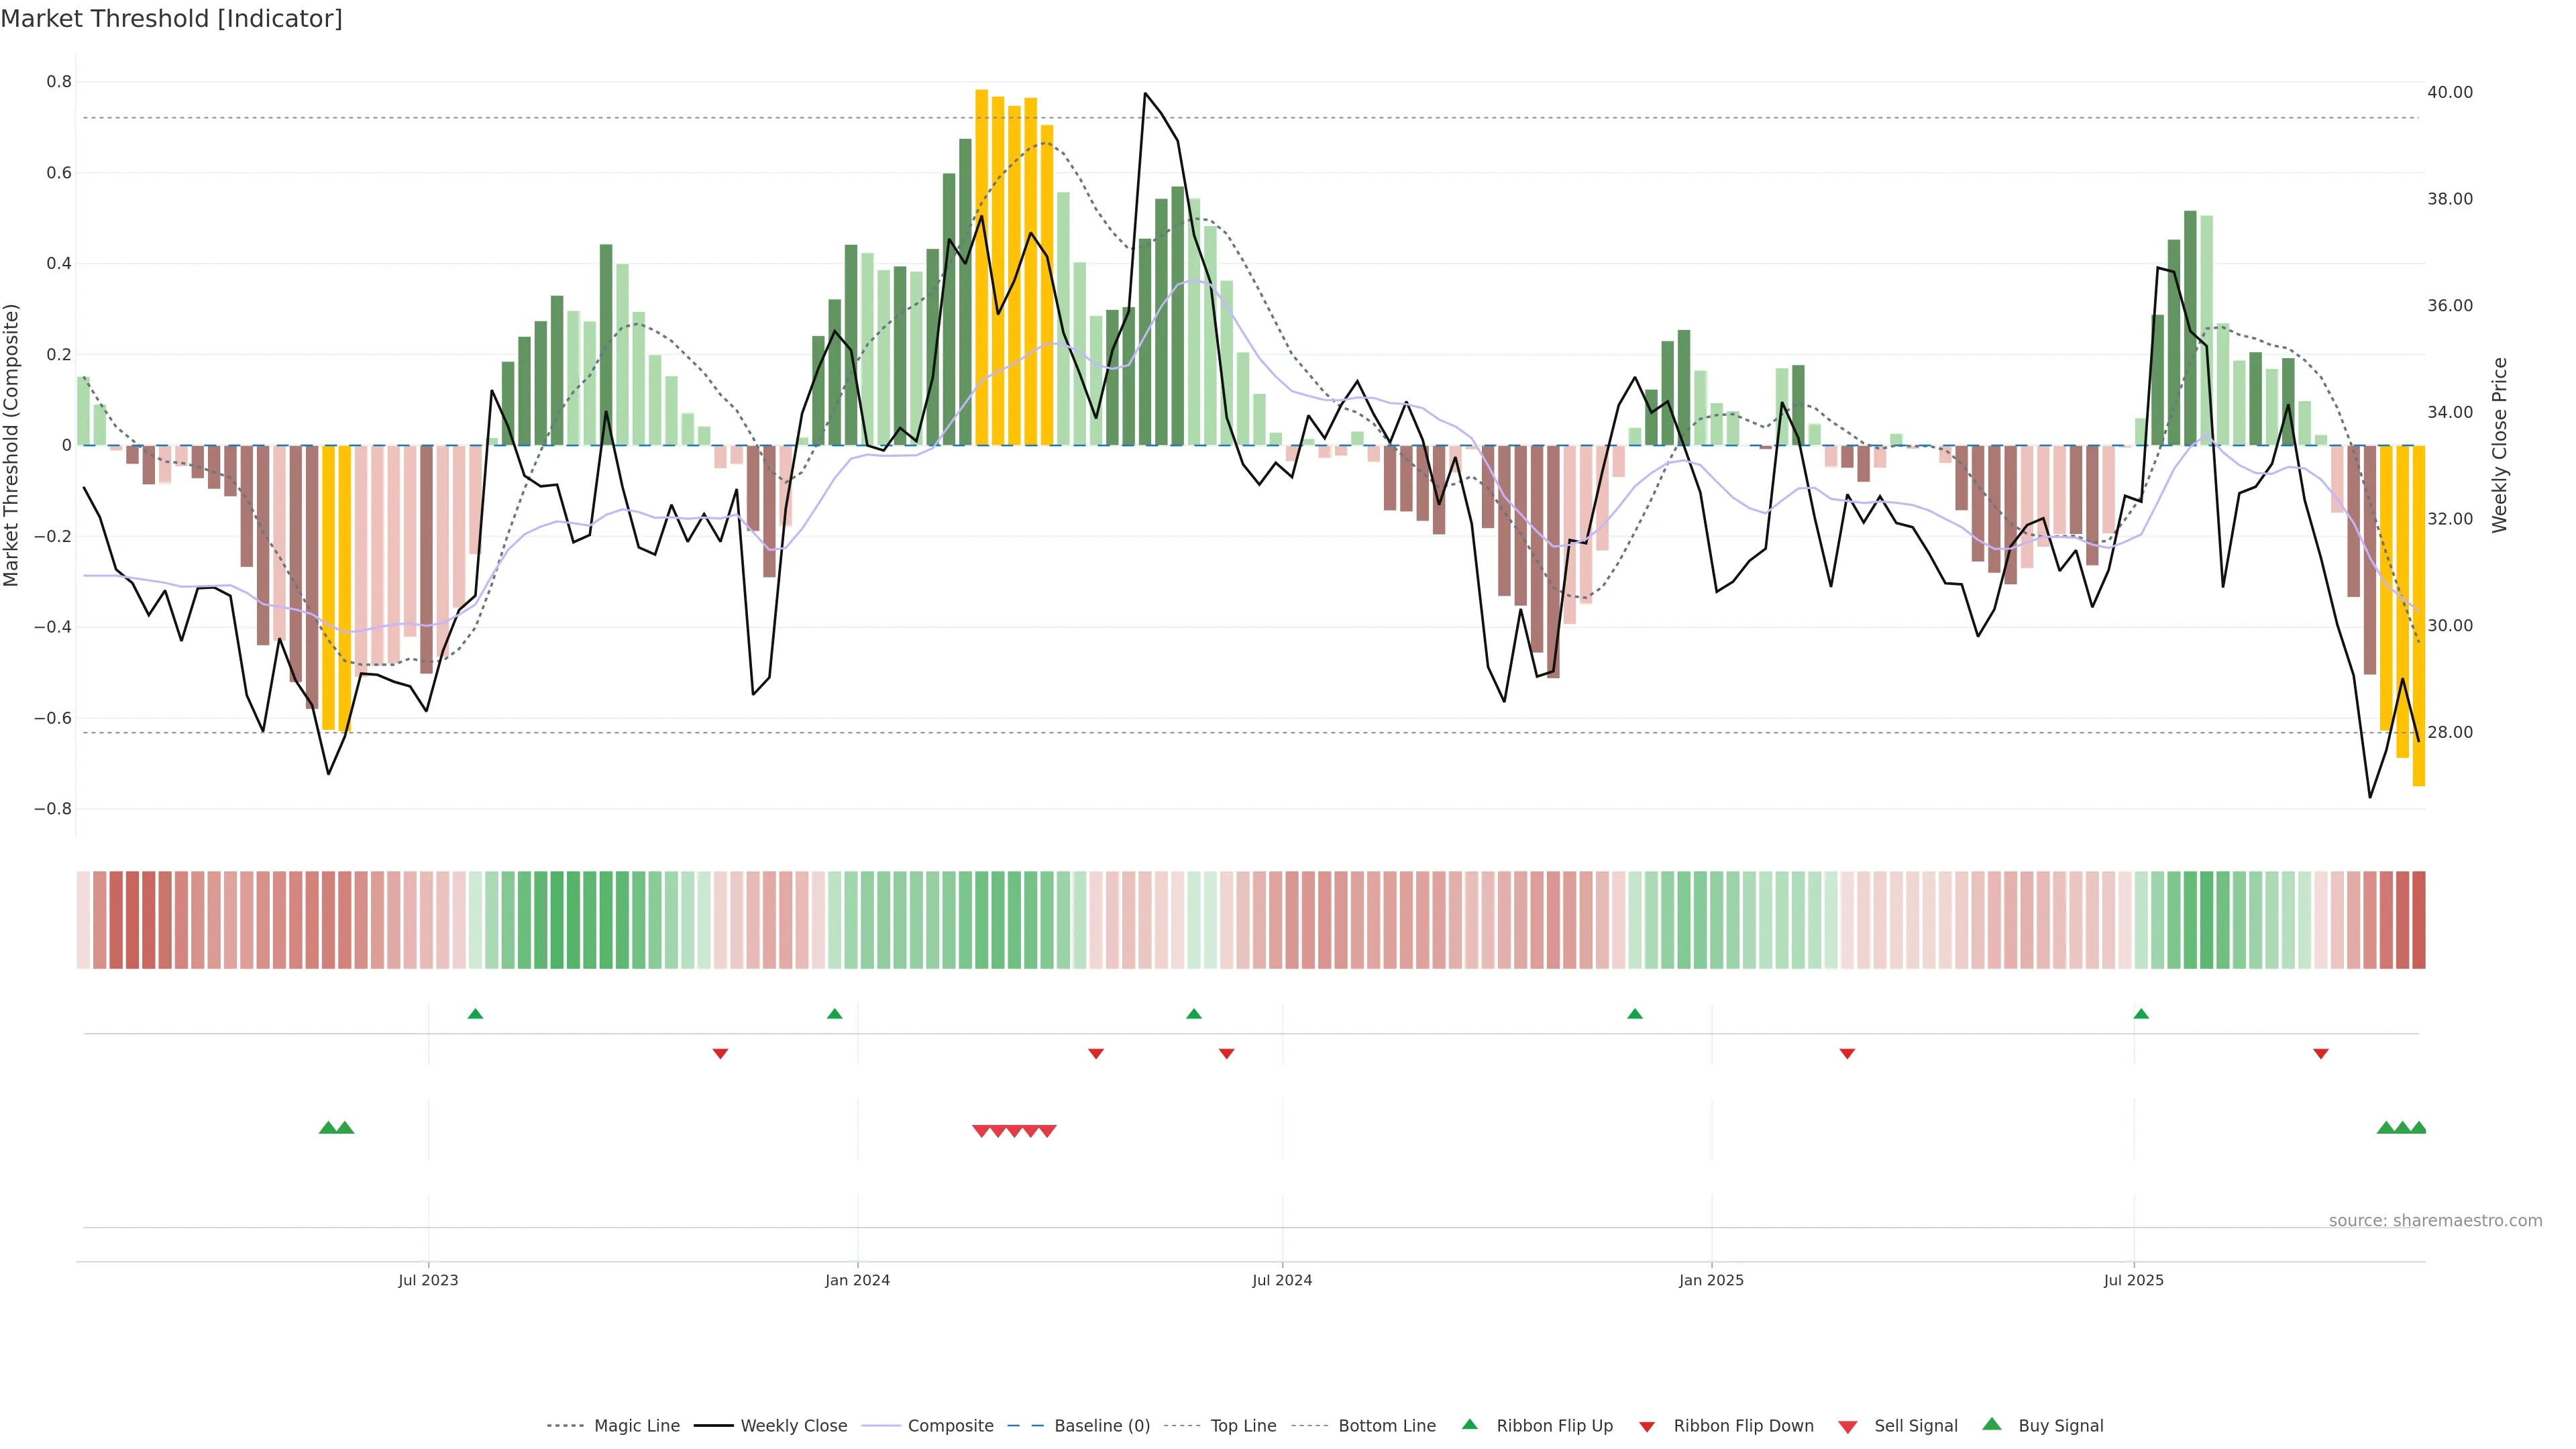
Task: Click the Sell Signal legend triangle icon
Action: pos(1848,1427)
